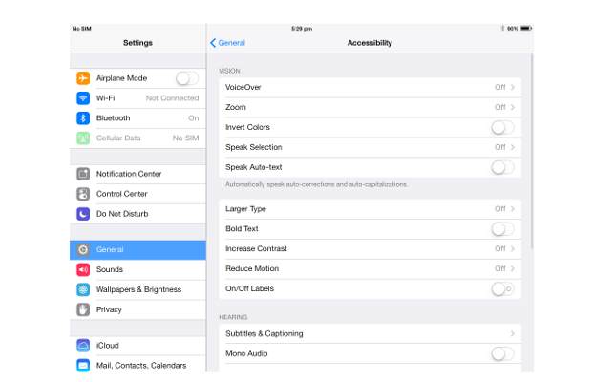The image size is (592, 382).
Task: Click the Accessibility title
Action: (x=370, y=43)
